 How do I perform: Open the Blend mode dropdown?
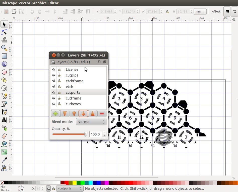(91, 121)
